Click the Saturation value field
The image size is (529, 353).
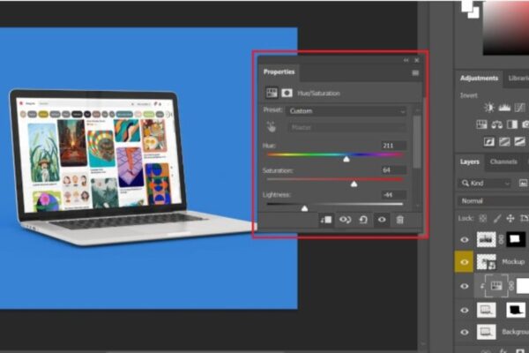(393, 169)
